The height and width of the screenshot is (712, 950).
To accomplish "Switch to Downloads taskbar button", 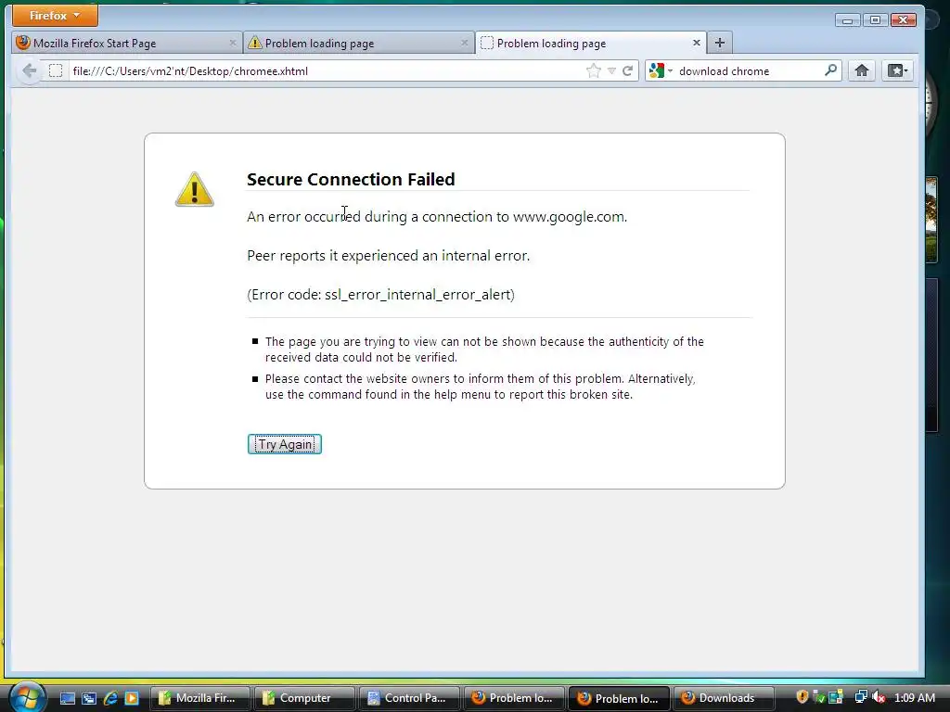I will [724, 698].
